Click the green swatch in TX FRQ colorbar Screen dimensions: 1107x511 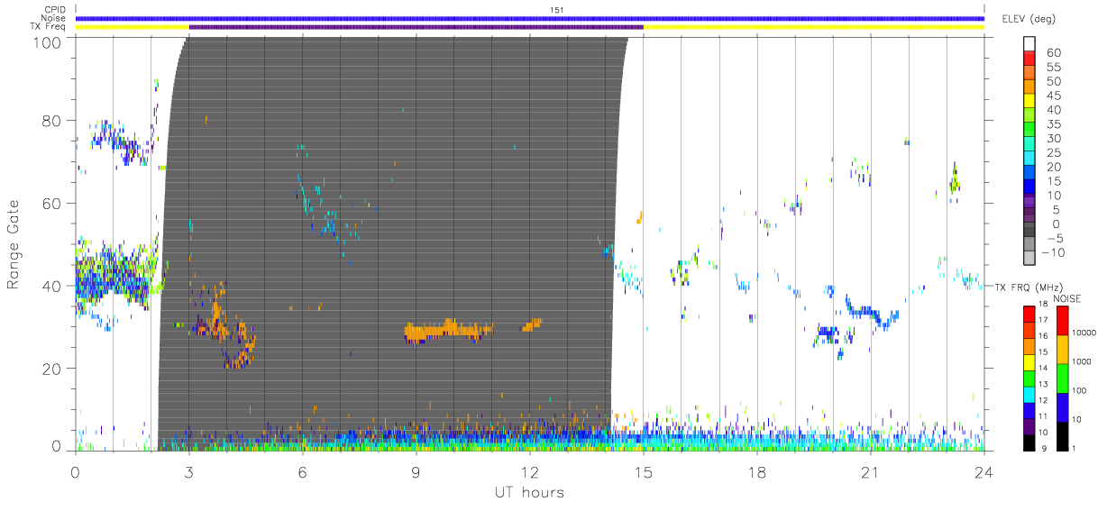pyautogui.click(x=1029, y=378)
